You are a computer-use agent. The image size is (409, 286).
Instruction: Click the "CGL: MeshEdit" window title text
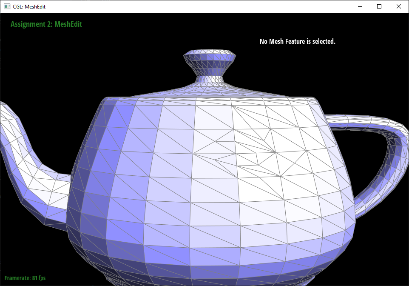pyautogui.click(x=29, y=7)
